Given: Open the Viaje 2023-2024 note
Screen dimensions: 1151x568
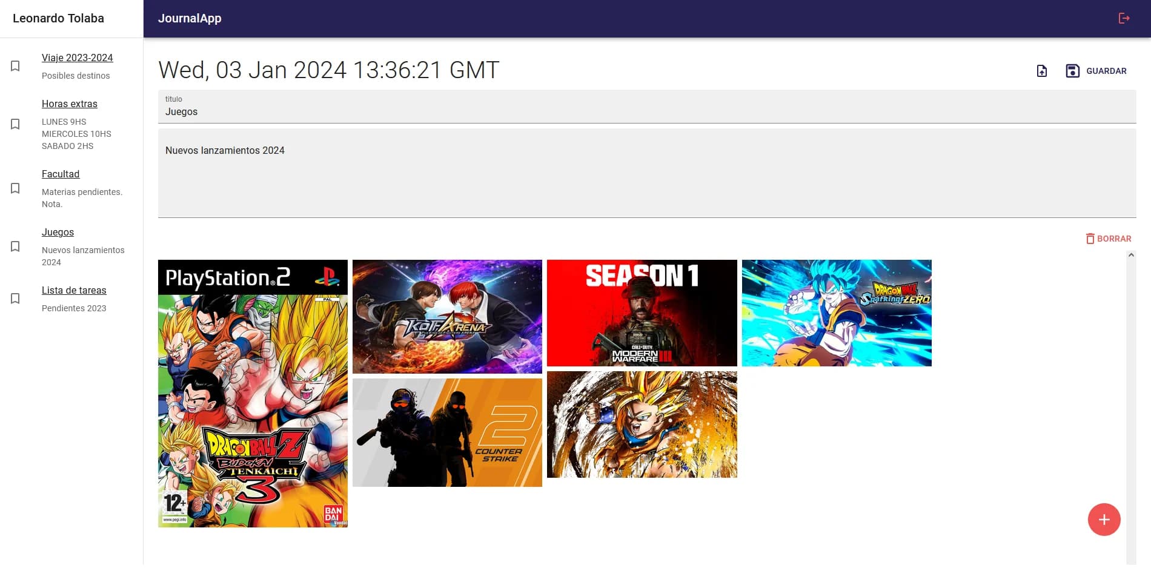Looking at the screenshot, I should [77, 58].
